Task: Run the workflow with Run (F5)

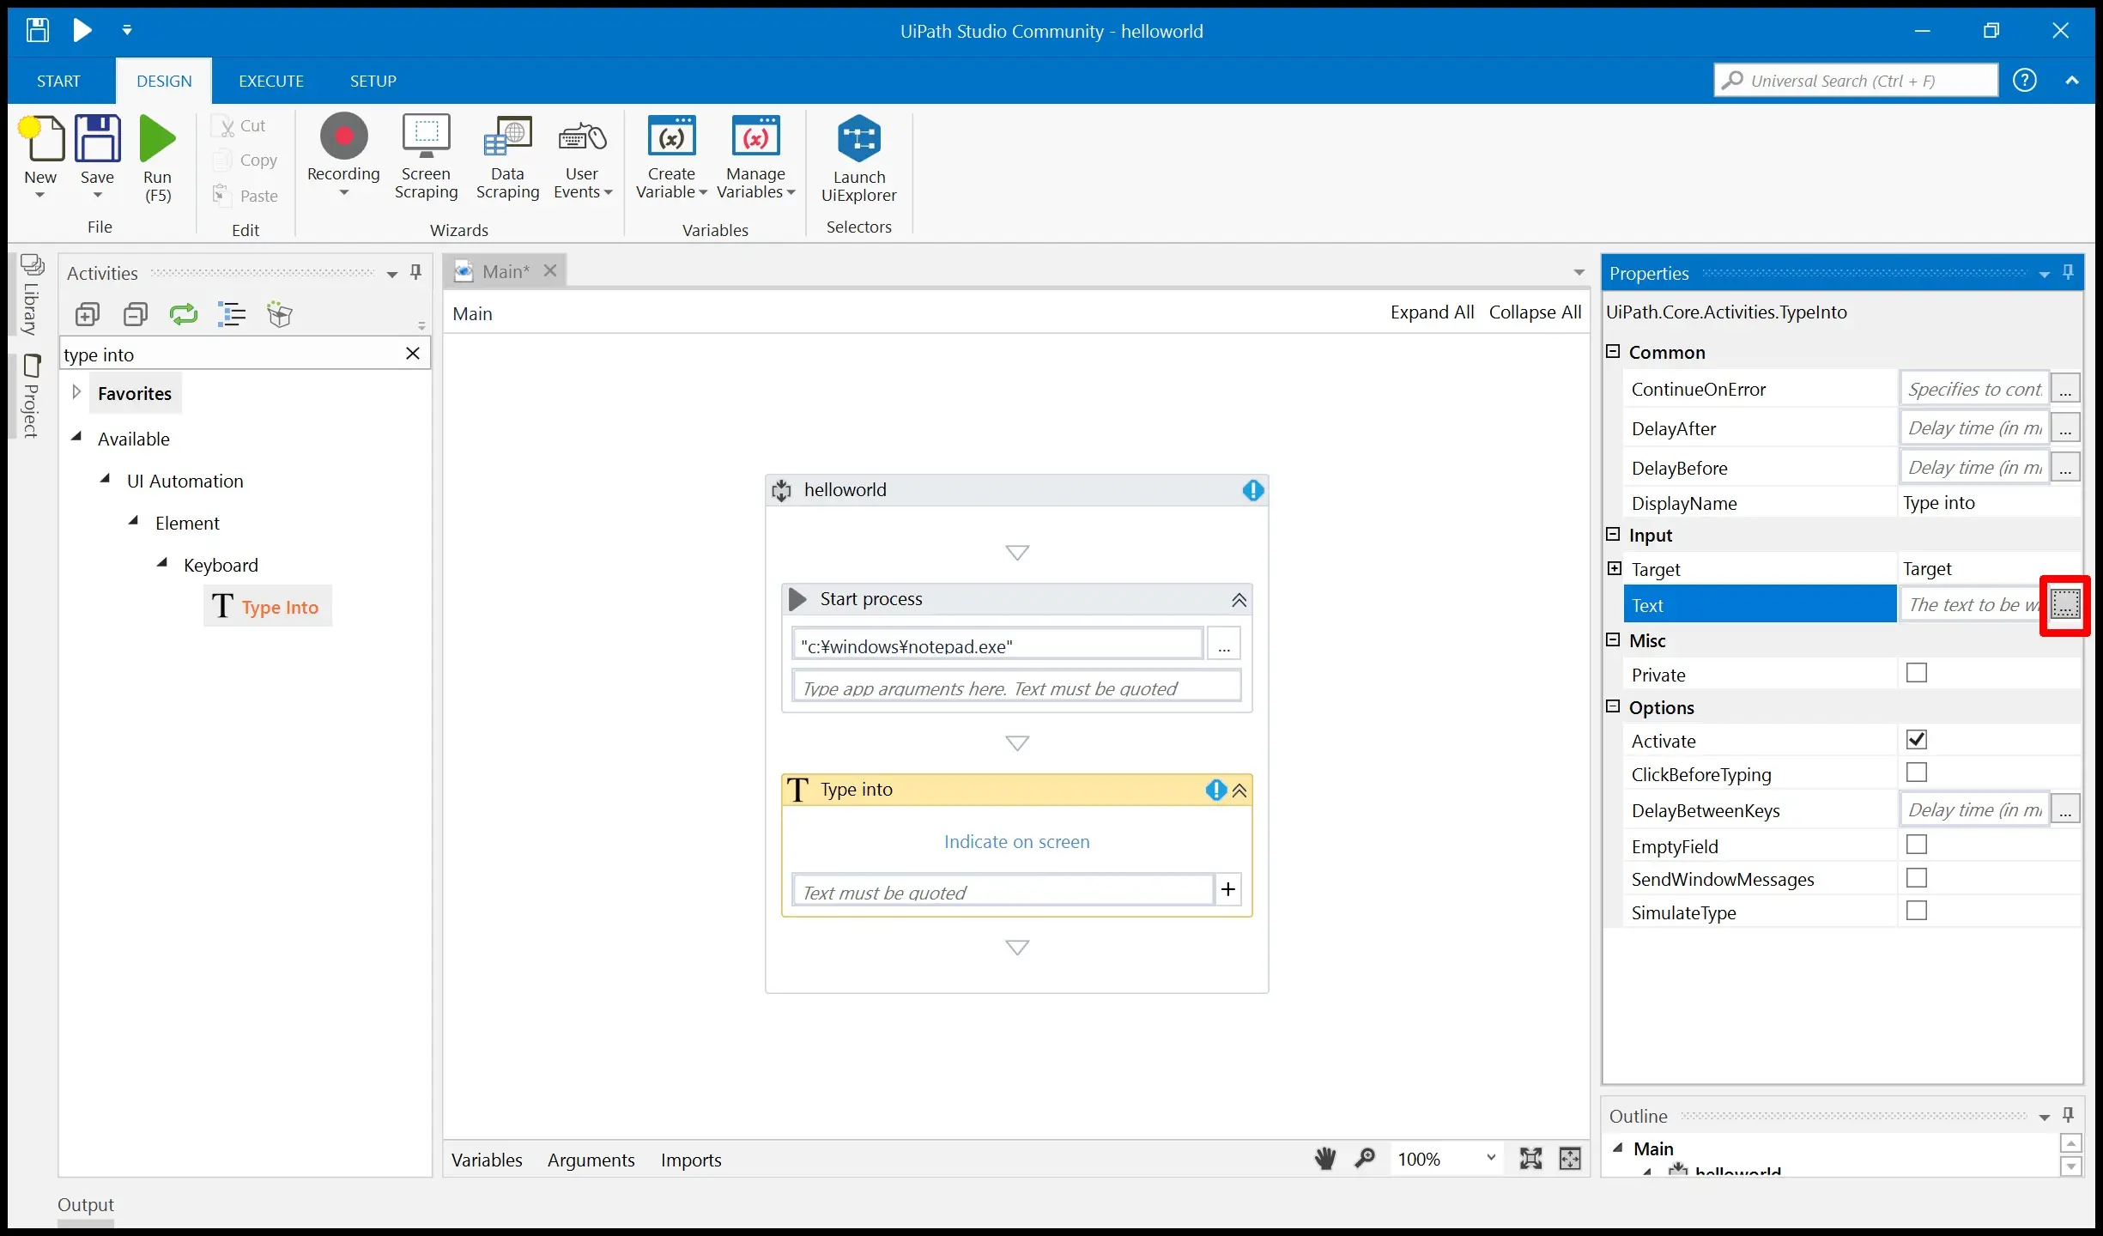Action: click(x=157, y=158)
